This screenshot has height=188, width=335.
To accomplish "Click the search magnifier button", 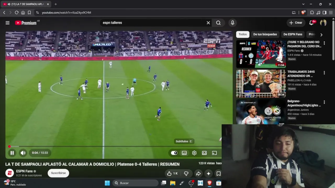I will point(218,23).
